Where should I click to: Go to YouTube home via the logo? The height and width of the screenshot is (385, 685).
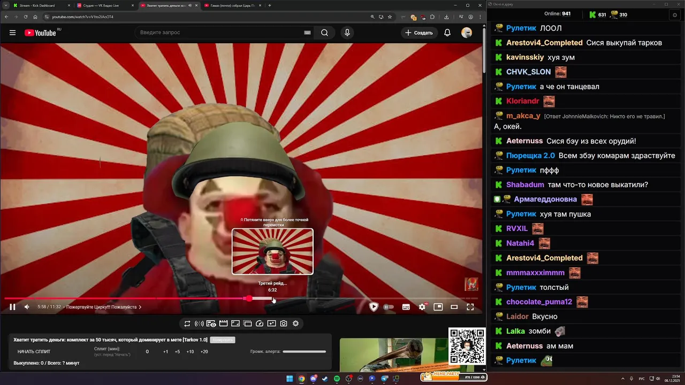[x=40, y=33]
